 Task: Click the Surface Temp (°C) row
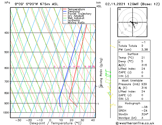(x=134, y=58)
